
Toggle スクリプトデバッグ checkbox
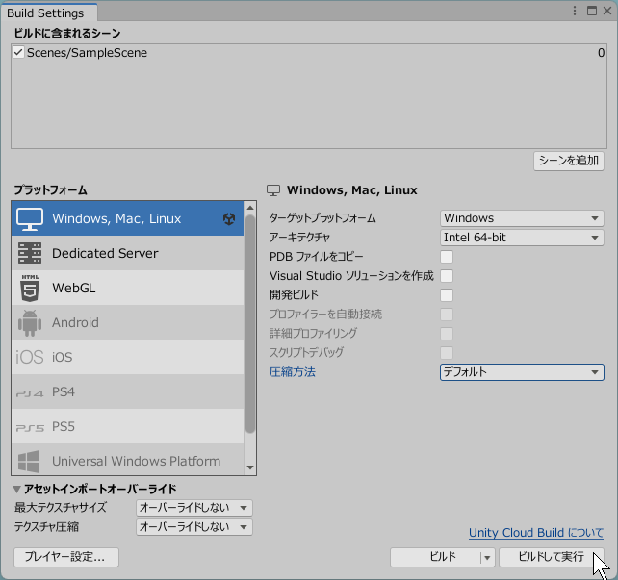(447, 353)
